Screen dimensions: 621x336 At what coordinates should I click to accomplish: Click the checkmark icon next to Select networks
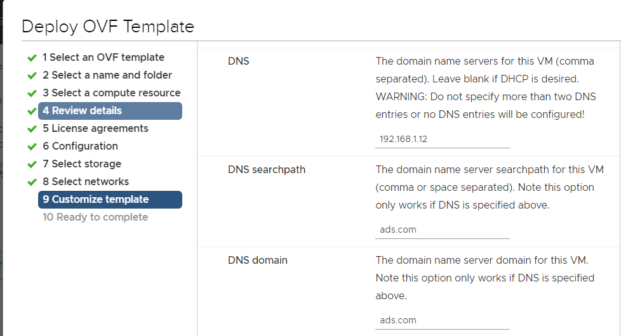pyautogui.click(x=32, y=182)
